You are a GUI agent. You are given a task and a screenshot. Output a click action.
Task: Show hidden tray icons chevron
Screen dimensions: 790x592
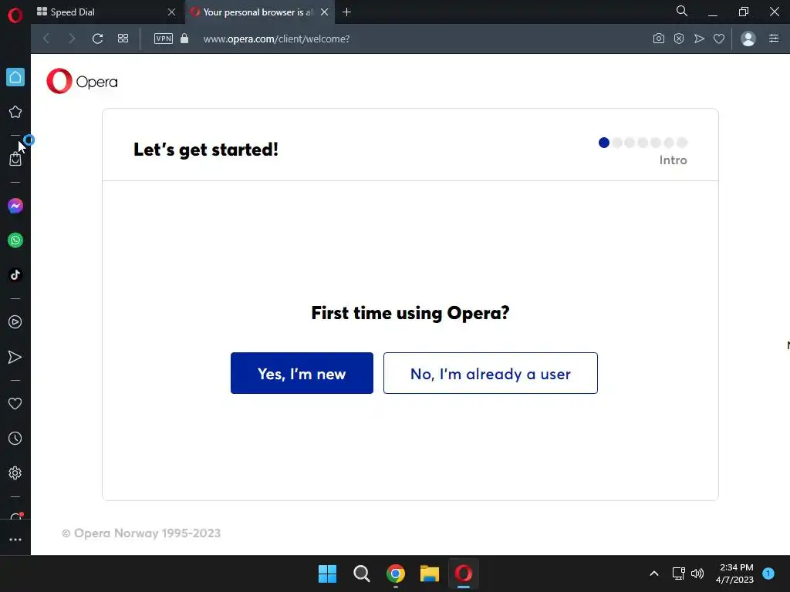point(654,573)
